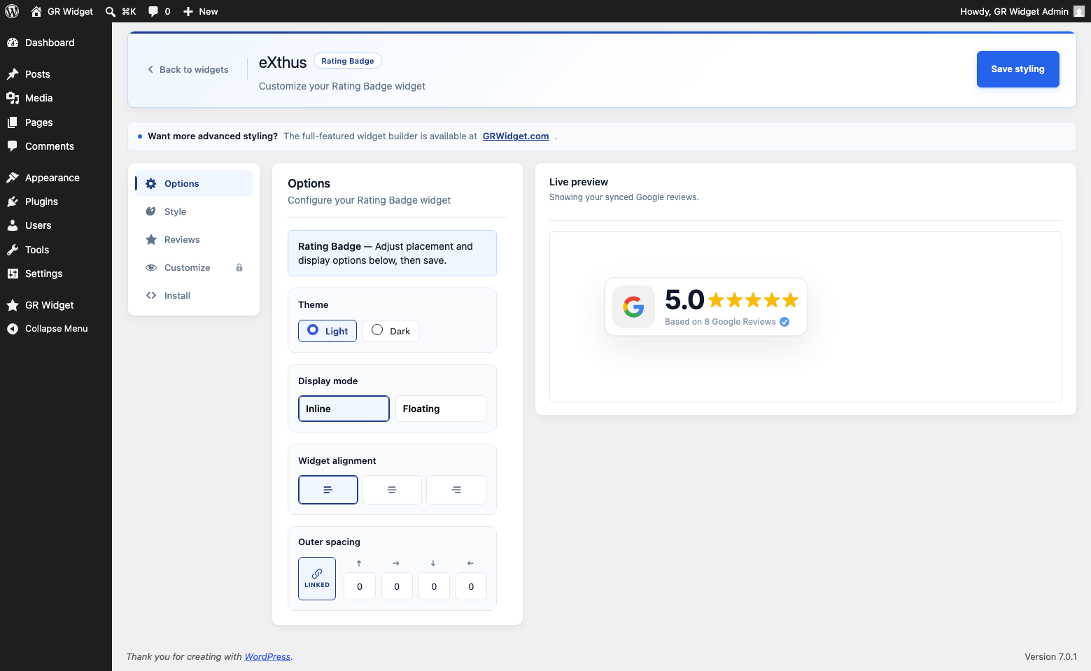Click the right outer spacing field

pos(397,586)
